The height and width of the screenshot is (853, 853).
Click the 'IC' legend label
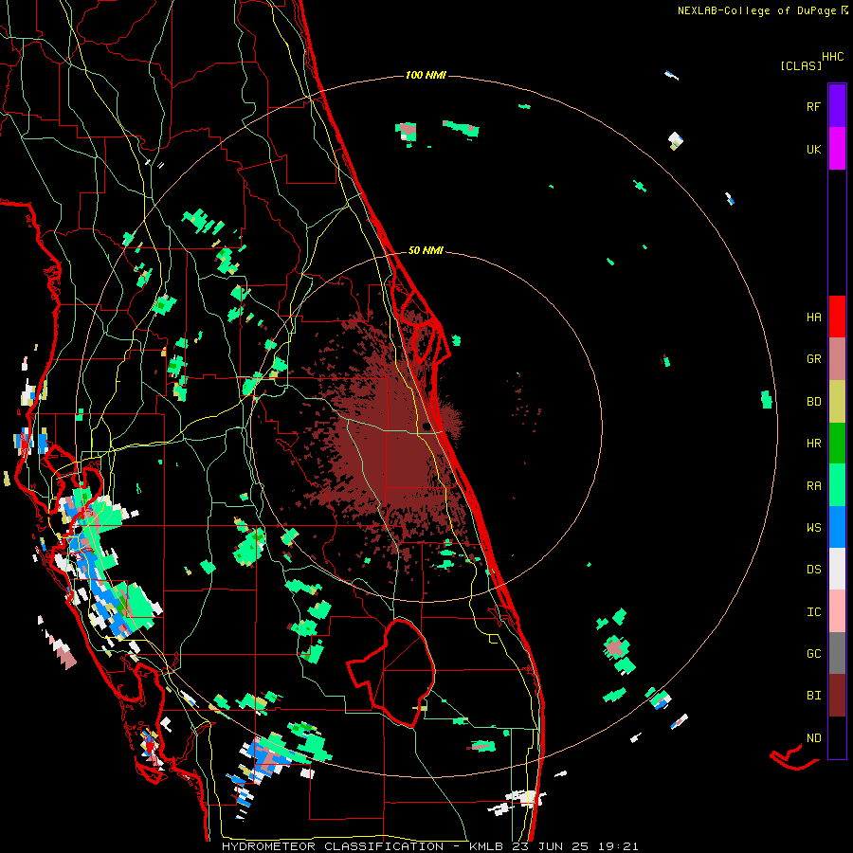coord(813,611)
